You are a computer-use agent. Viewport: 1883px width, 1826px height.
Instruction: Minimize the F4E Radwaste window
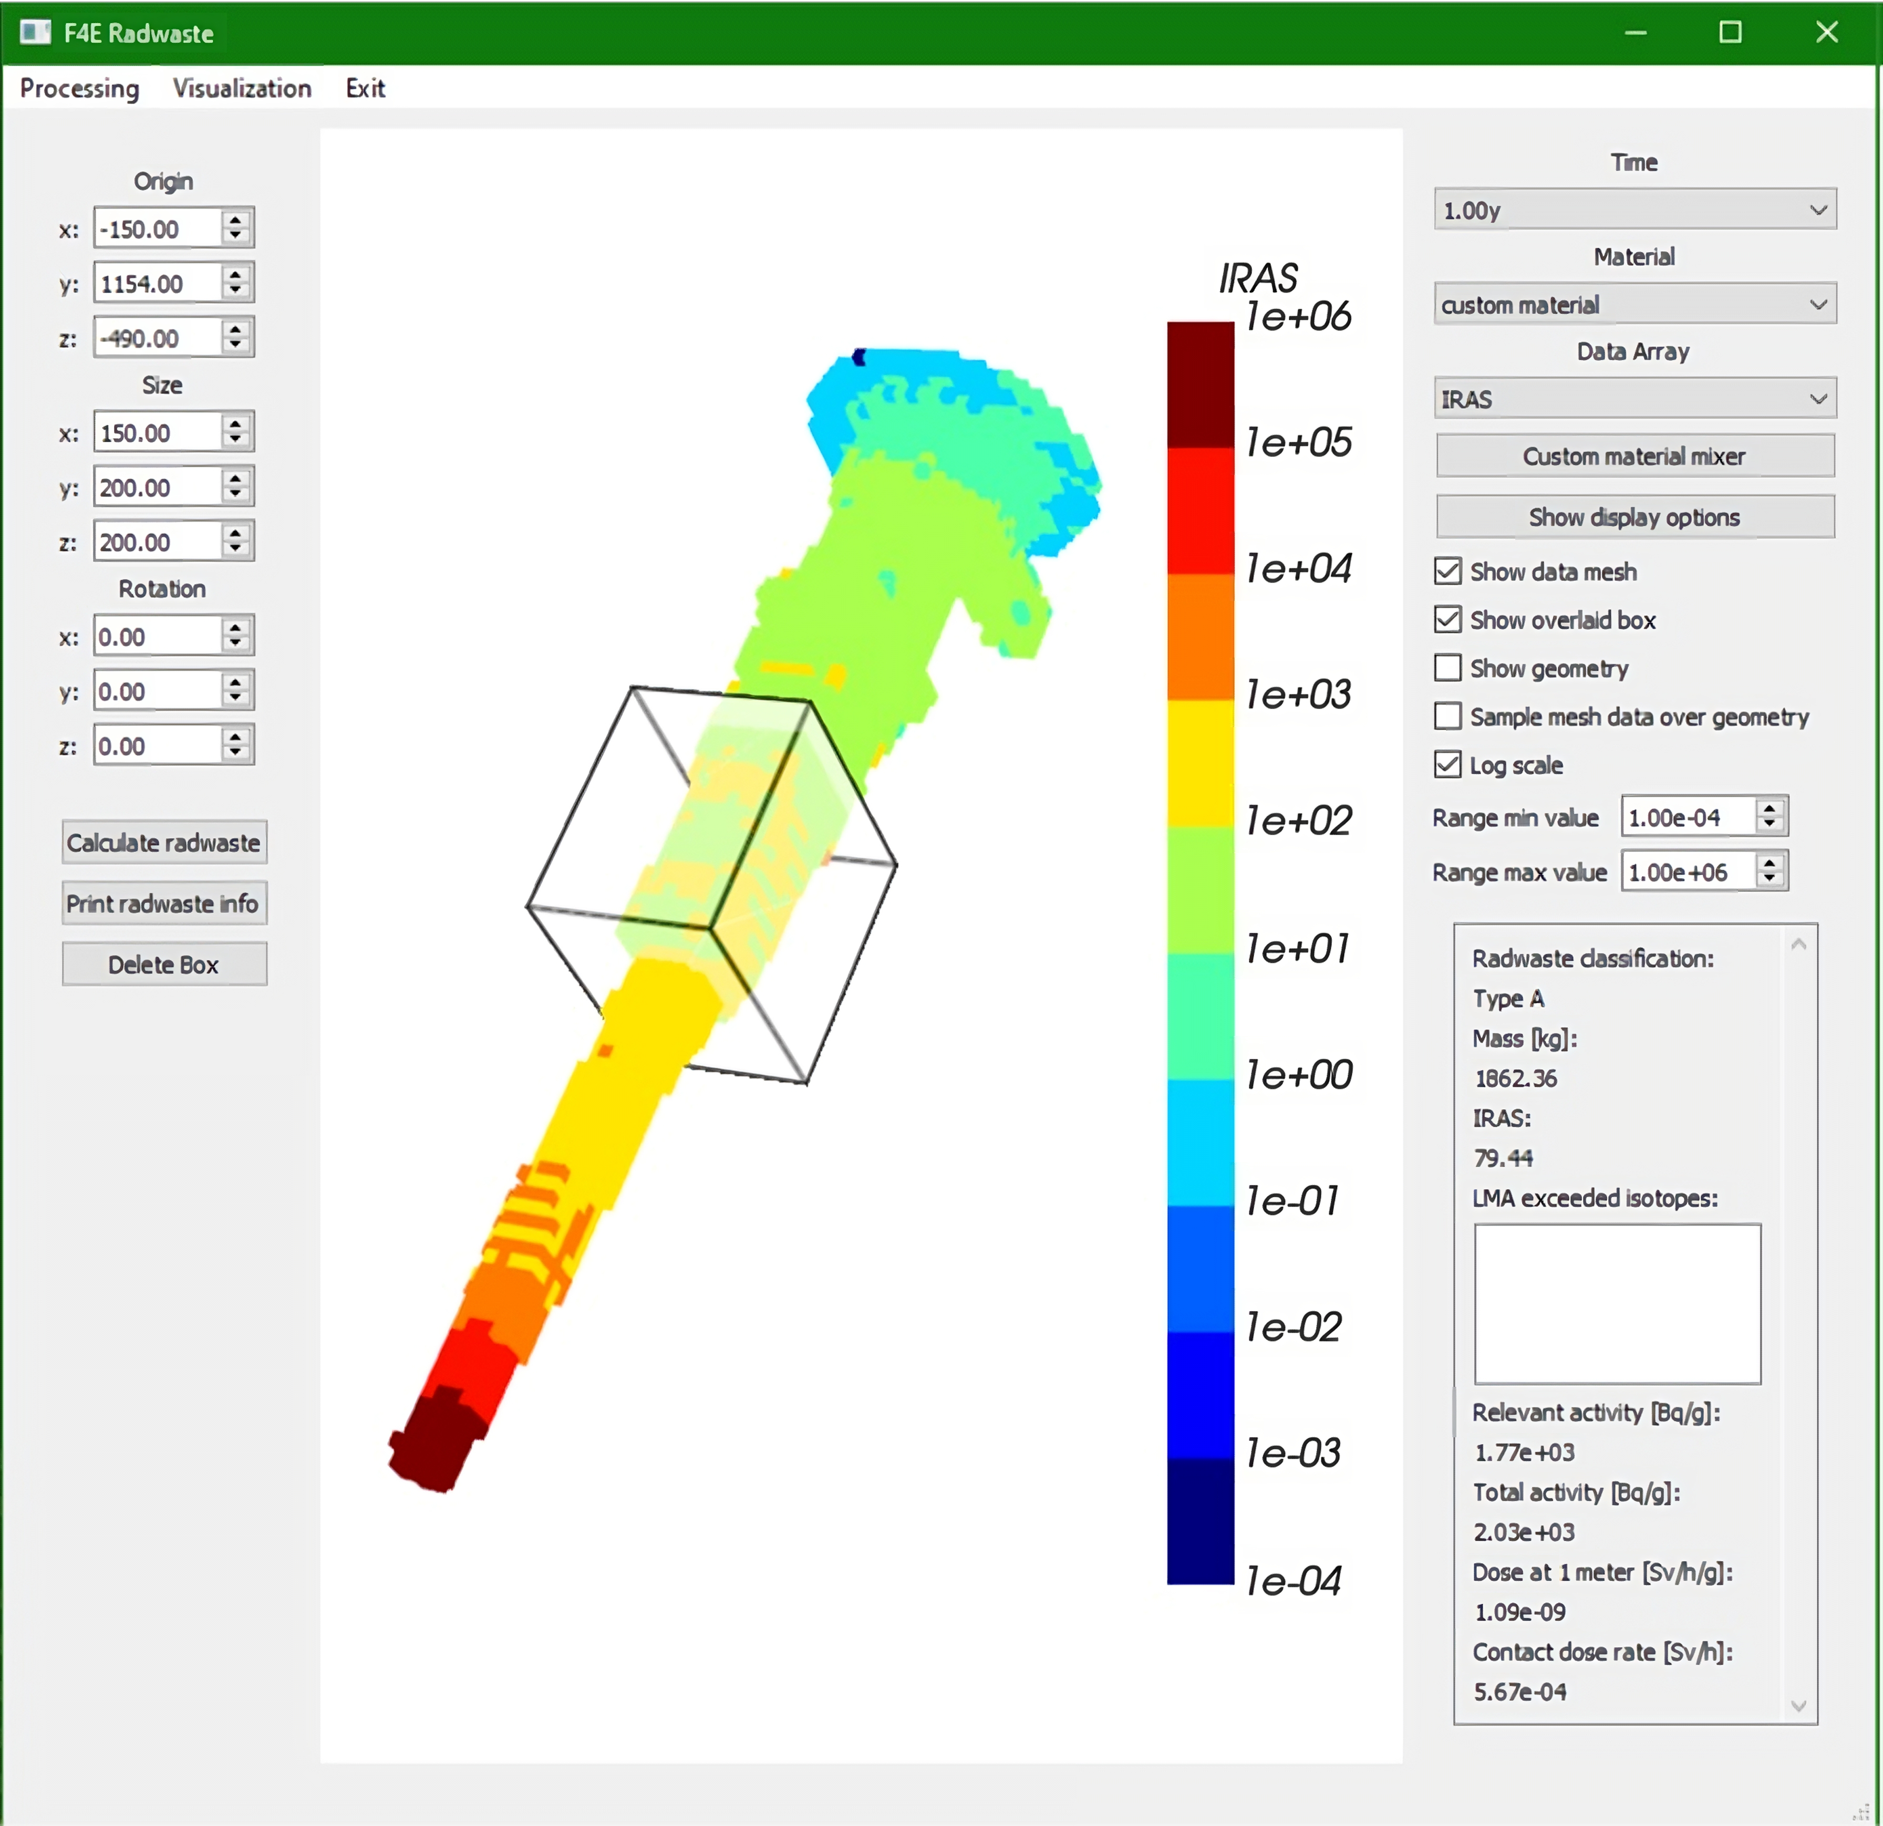[1636, 33]
